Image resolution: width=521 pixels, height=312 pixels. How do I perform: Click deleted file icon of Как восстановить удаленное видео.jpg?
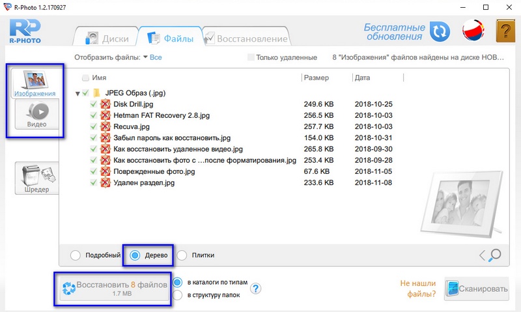106,149
